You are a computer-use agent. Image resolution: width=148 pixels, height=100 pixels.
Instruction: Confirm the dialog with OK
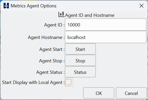point(99,93)
